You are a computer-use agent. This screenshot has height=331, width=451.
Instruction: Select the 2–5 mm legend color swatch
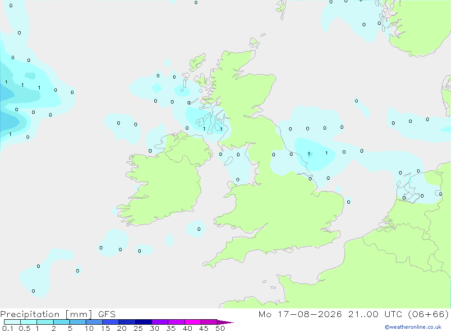coord(61,322)
